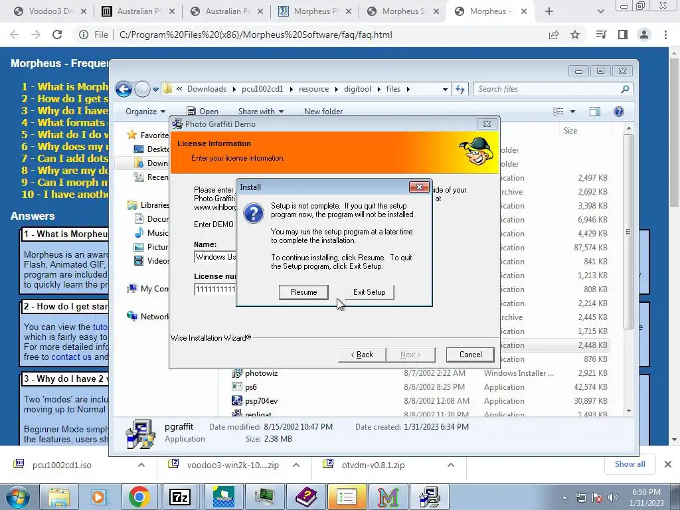Switch to Voodoo3 browser tab
Screen dimensions: 680x510
(50, 11)
